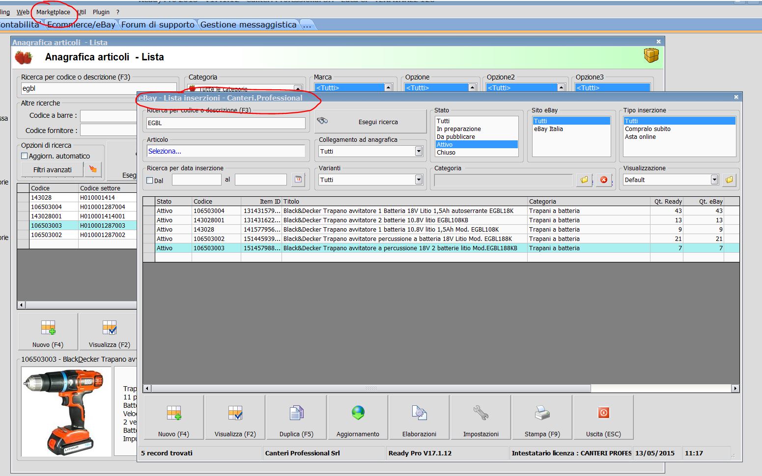762x476 pixels.
Task: Click the Qt. eBay column header
Action: click(x=703, y=201)
